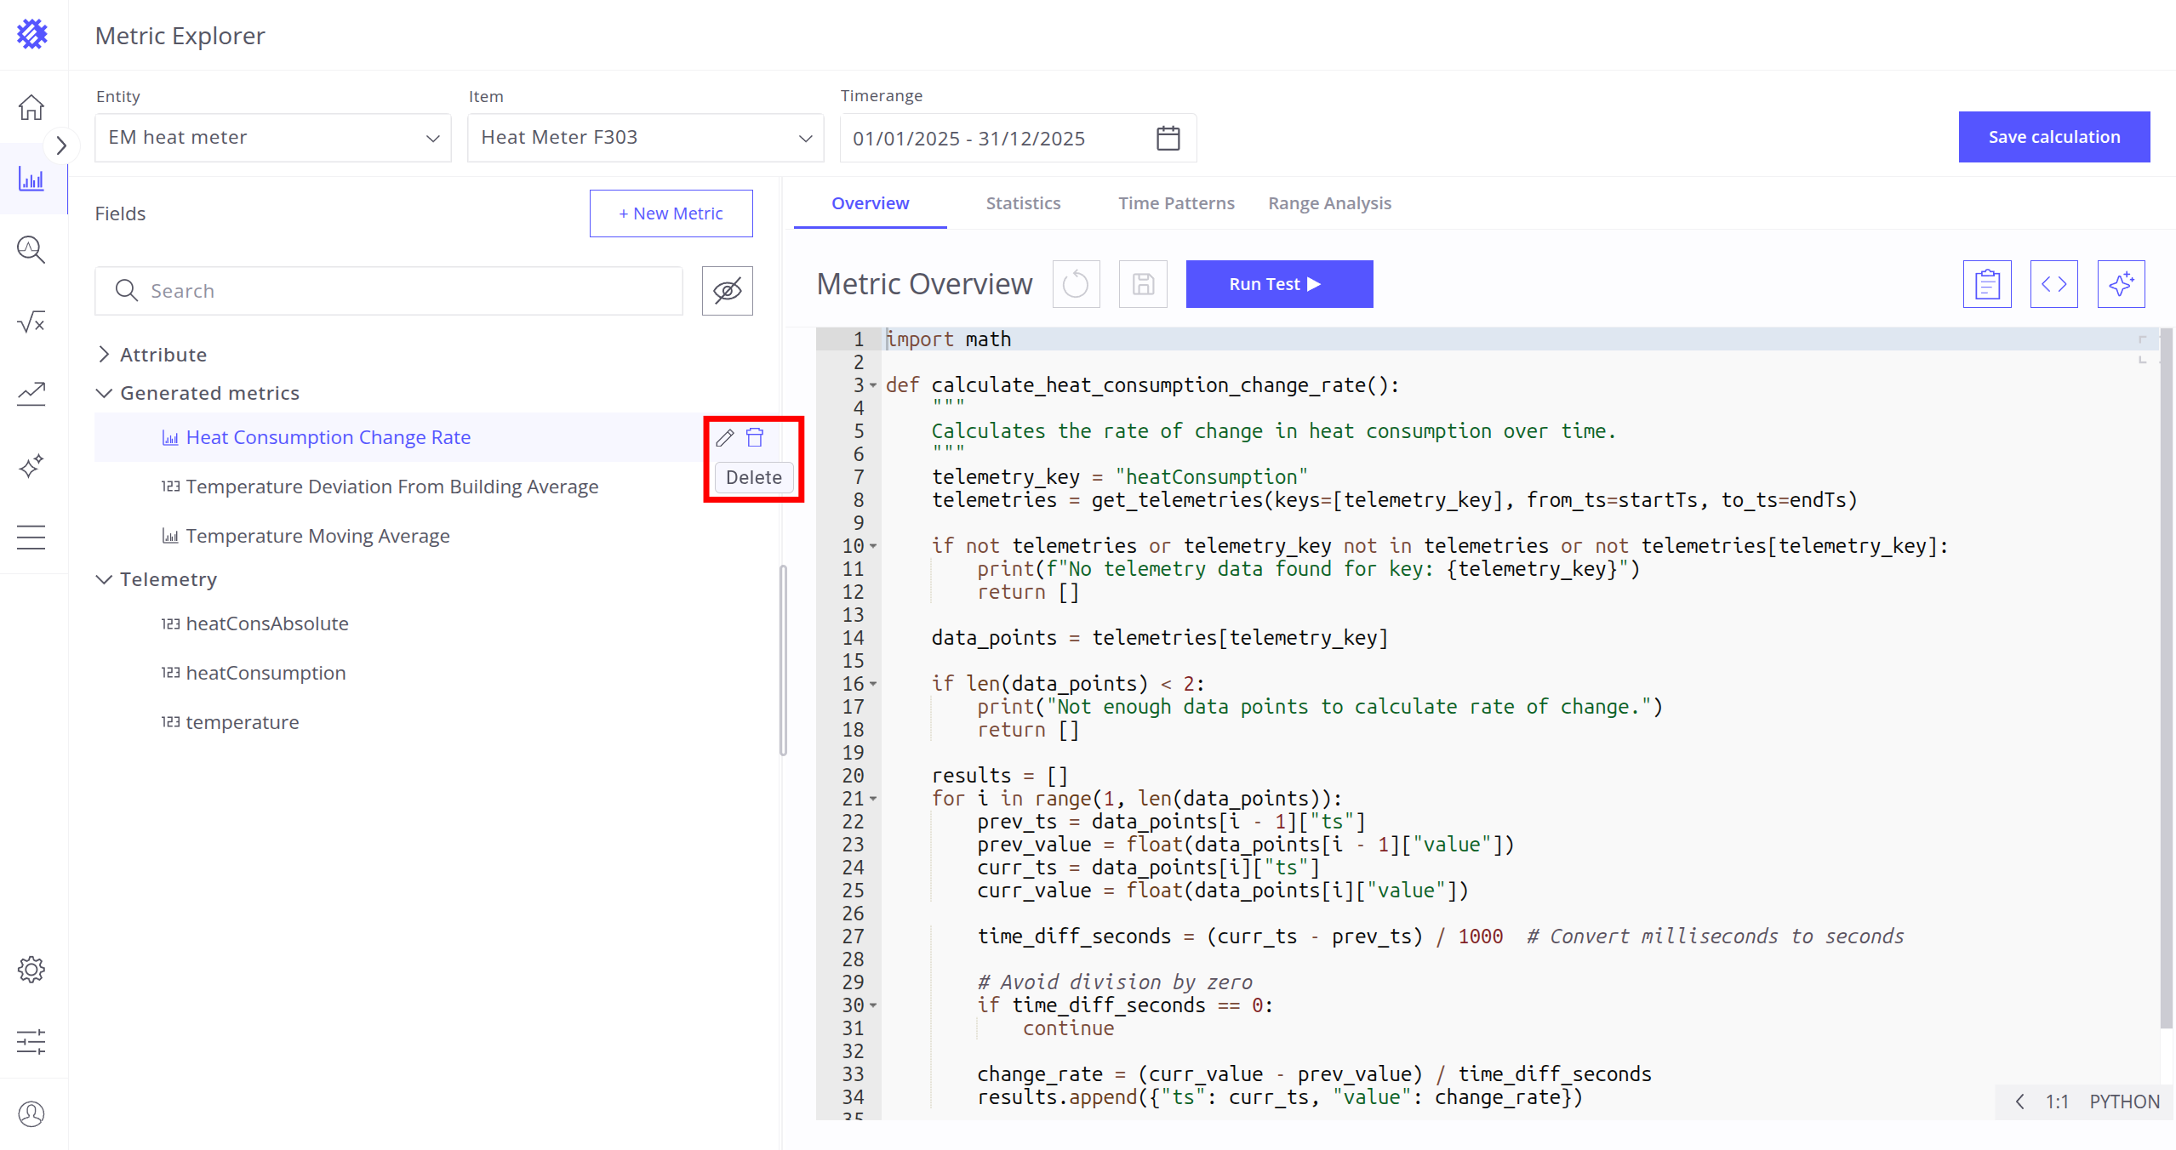Screen dimensions: 2176x1150
Task: Open the Item dropdown Heat Meter F303
Action: (645, 138)
